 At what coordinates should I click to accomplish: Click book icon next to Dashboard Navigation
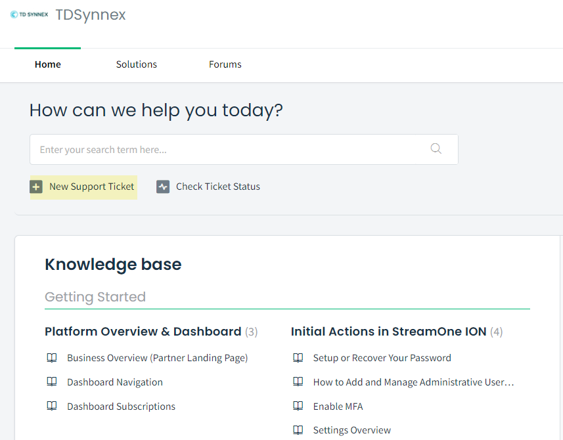click(52, 382)
